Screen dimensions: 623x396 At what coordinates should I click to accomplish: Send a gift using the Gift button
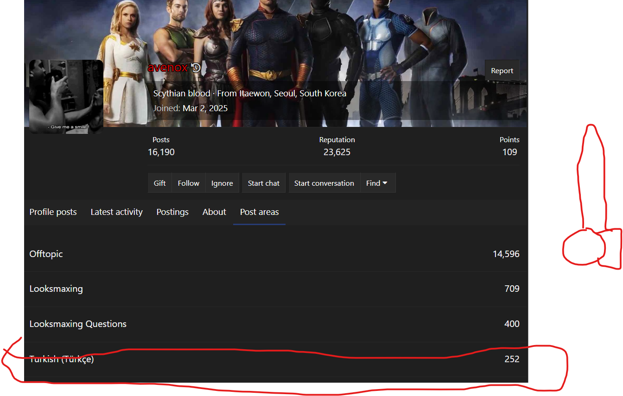(x=159, y=183)
